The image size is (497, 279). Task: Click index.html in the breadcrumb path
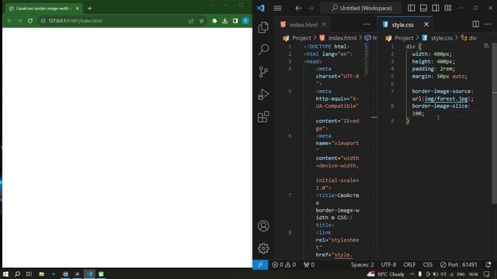(x=342, y=38)
